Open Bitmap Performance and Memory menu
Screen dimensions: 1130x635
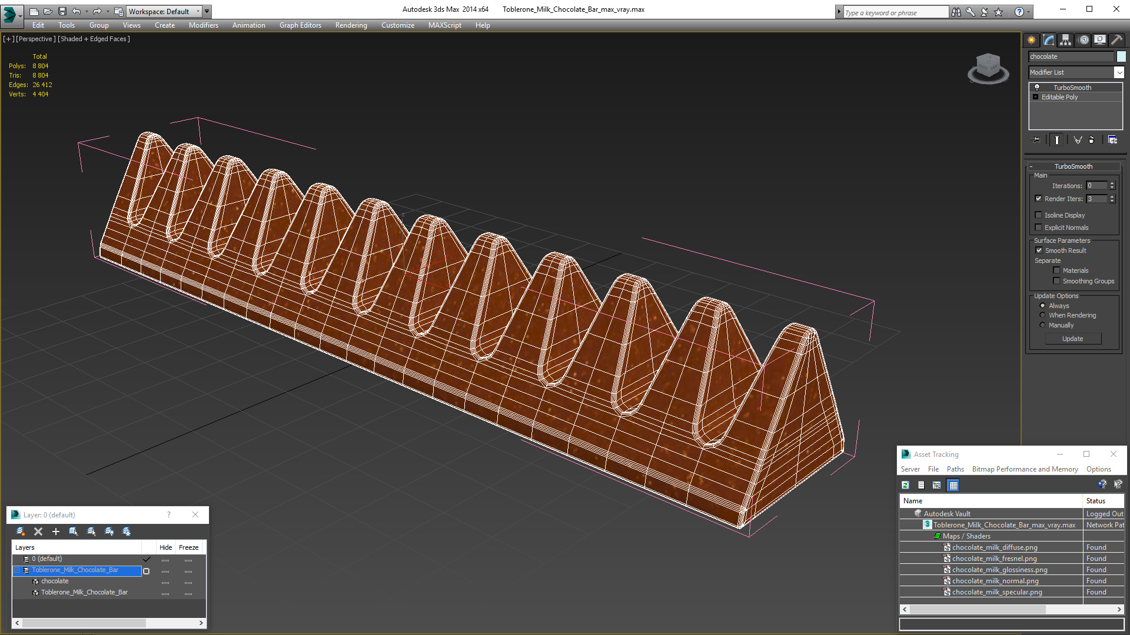[x=1025, y=469]
